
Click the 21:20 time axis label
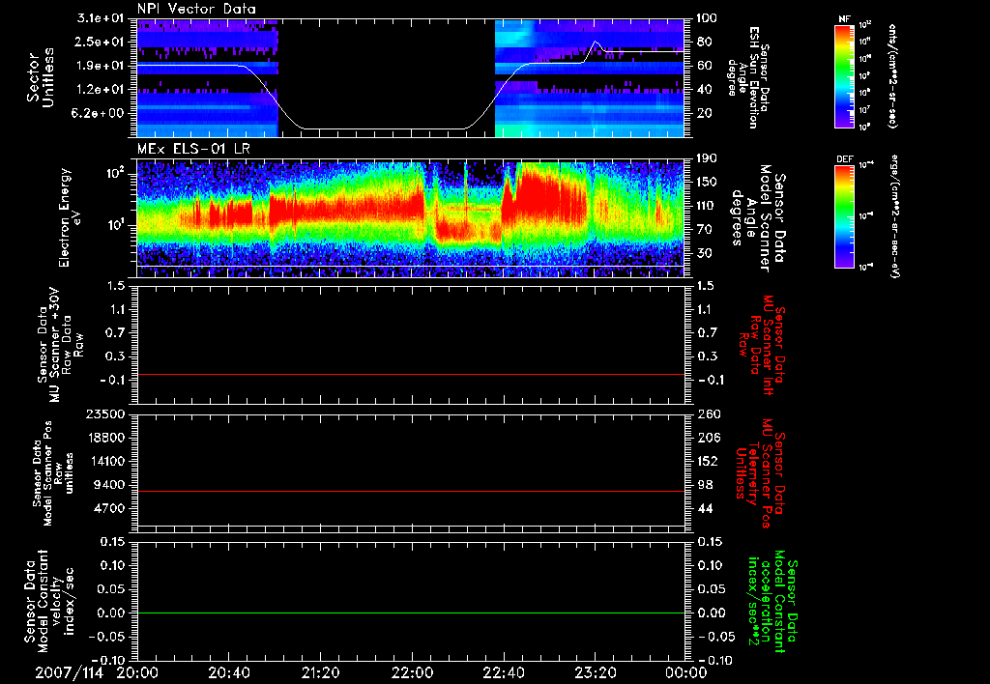pos(320,672)
